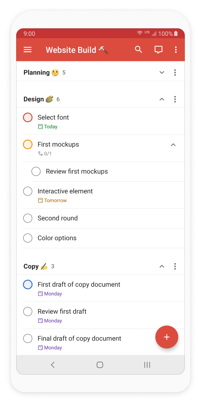Complete the Select font task checkbox

pyautogui.click(x=28, y=117)
